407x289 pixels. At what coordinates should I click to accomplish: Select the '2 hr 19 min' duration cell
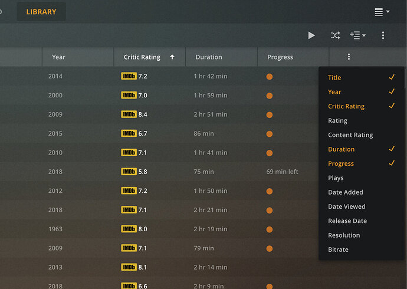click(210, 229)
